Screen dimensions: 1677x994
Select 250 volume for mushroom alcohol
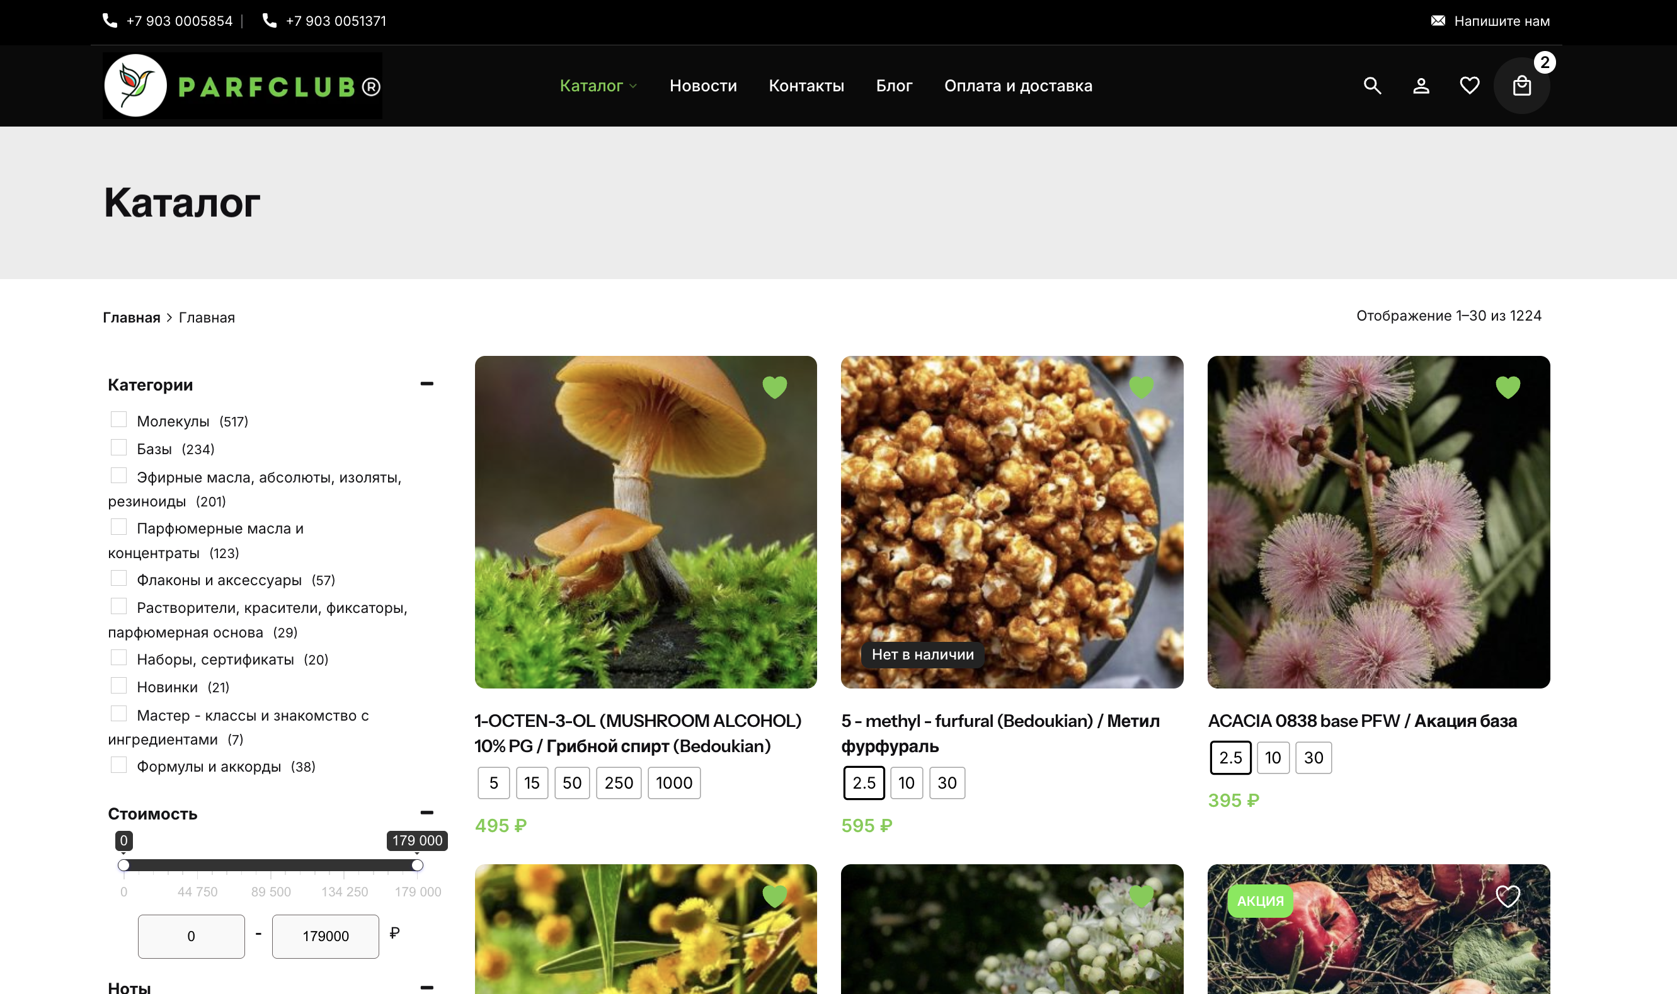(x=618, y=782)
